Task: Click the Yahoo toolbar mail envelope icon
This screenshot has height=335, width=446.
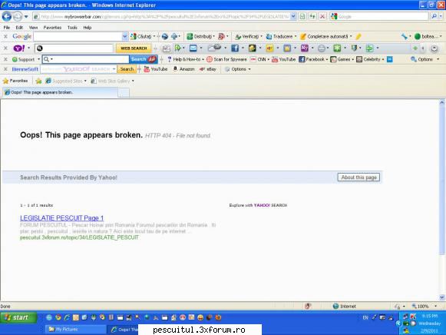Action: click(x=193, y=48)
